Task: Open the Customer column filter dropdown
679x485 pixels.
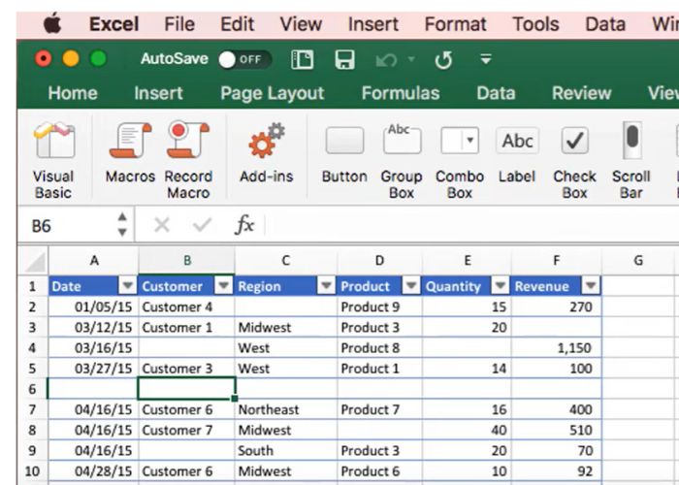Action: tap(224, 286)
